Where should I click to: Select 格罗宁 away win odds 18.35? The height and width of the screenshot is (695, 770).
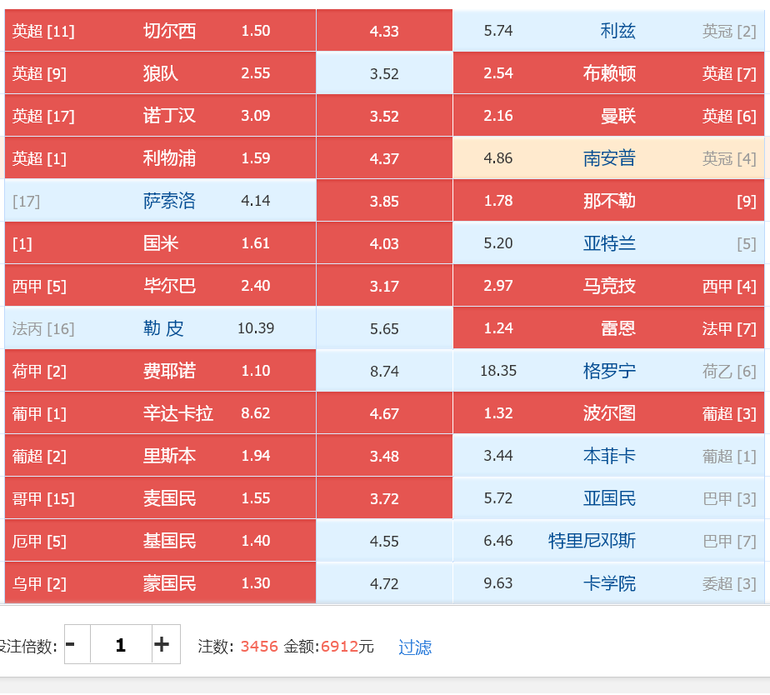point(608,370)
